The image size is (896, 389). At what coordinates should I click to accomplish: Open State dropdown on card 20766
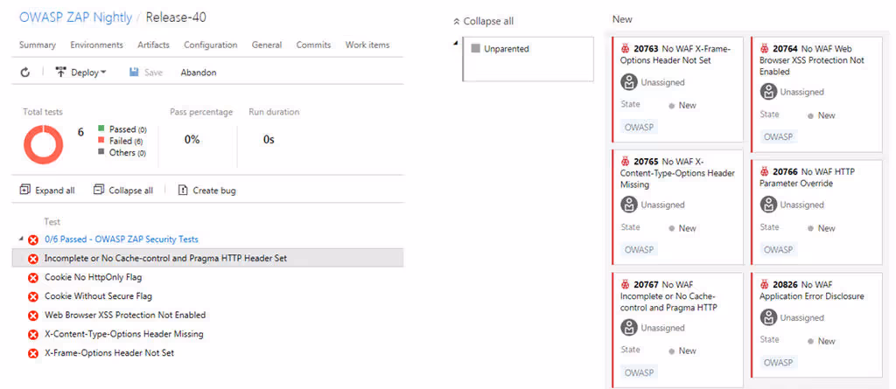tap(822, 228)
